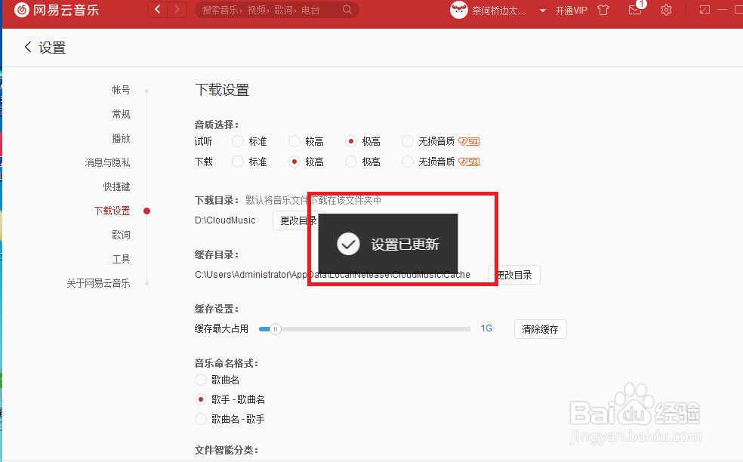The height and width of the screenshot is (462, 743).
Task: Open the user avatar profile
Action: click(x=458, y=10)
